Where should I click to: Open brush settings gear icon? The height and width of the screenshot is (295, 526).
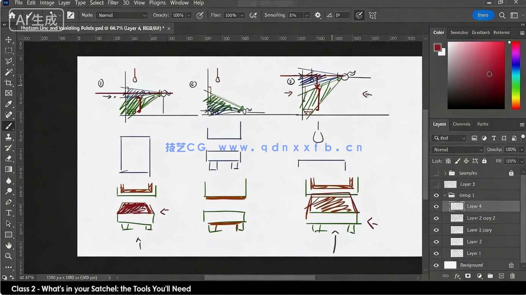318,16
